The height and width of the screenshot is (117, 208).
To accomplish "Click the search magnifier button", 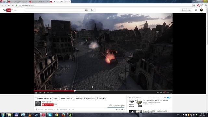I will (92, 10).
